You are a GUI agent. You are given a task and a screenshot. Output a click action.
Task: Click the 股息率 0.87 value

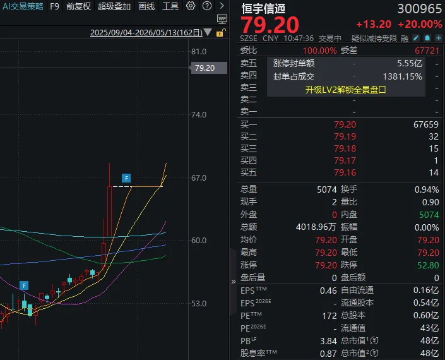[x=328, y=354]
